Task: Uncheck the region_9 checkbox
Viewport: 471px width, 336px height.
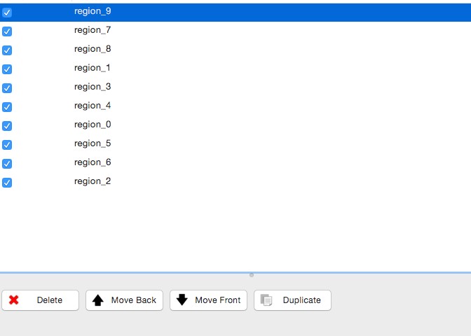Action: [x=7, y=13]
